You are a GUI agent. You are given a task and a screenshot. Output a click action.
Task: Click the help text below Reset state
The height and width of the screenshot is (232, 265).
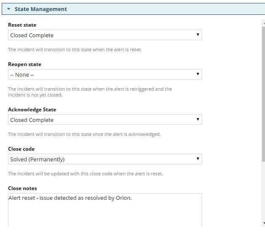[75, 50]
